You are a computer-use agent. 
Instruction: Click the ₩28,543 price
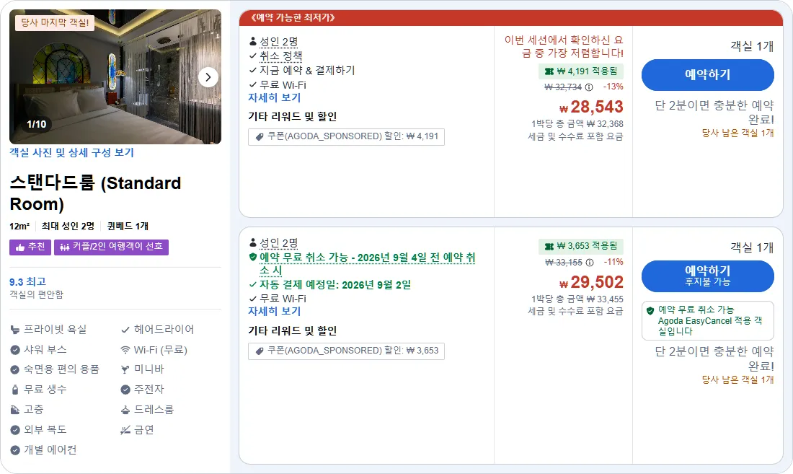click(x=590, y=107)
